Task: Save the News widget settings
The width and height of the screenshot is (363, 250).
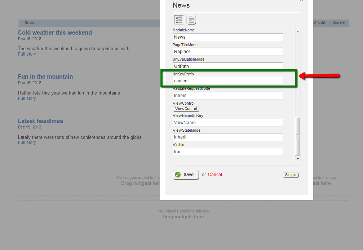Action: [x=186, y=175]
